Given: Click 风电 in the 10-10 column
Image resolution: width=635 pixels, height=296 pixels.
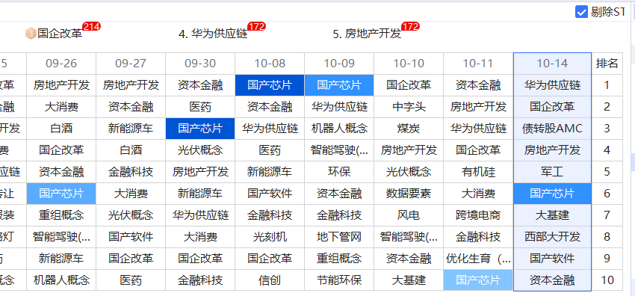Looking at the screenshot, I should (x=409, y=215).
